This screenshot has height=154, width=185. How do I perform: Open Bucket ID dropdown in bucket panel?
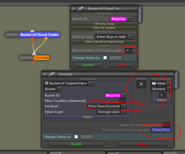pos(129,19)
